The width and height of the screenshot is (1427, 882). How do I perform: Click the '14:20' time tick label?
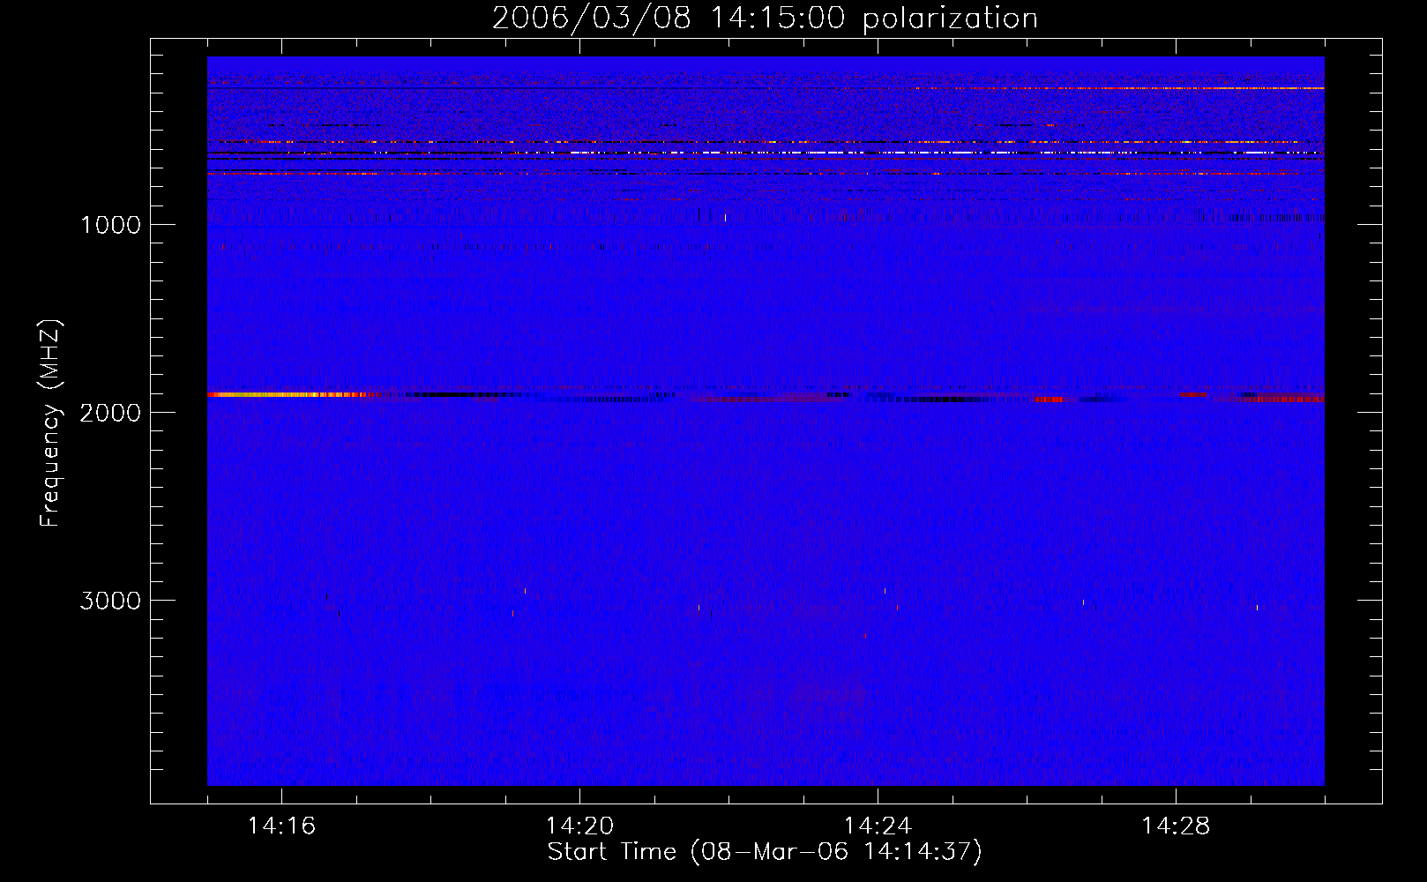tap(579, 826)
